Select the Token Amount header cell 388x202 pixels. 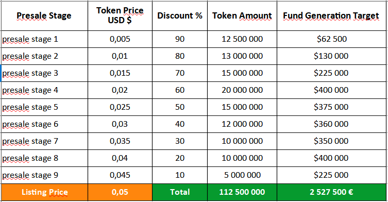point(242,16)
